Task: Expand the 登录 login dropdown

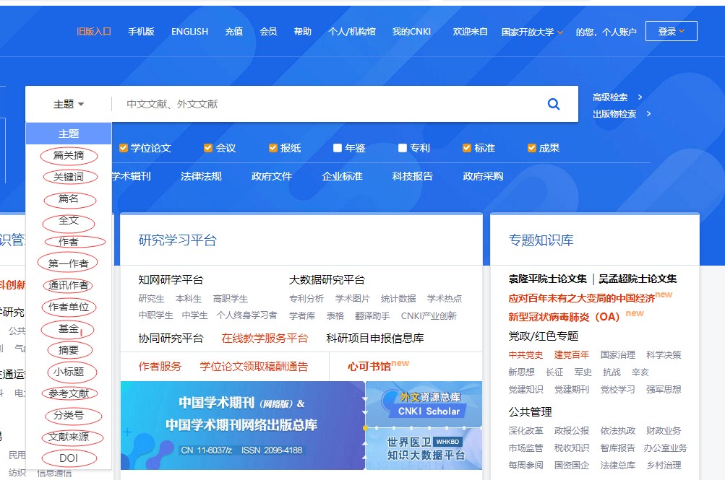Action: coord(671,31)
